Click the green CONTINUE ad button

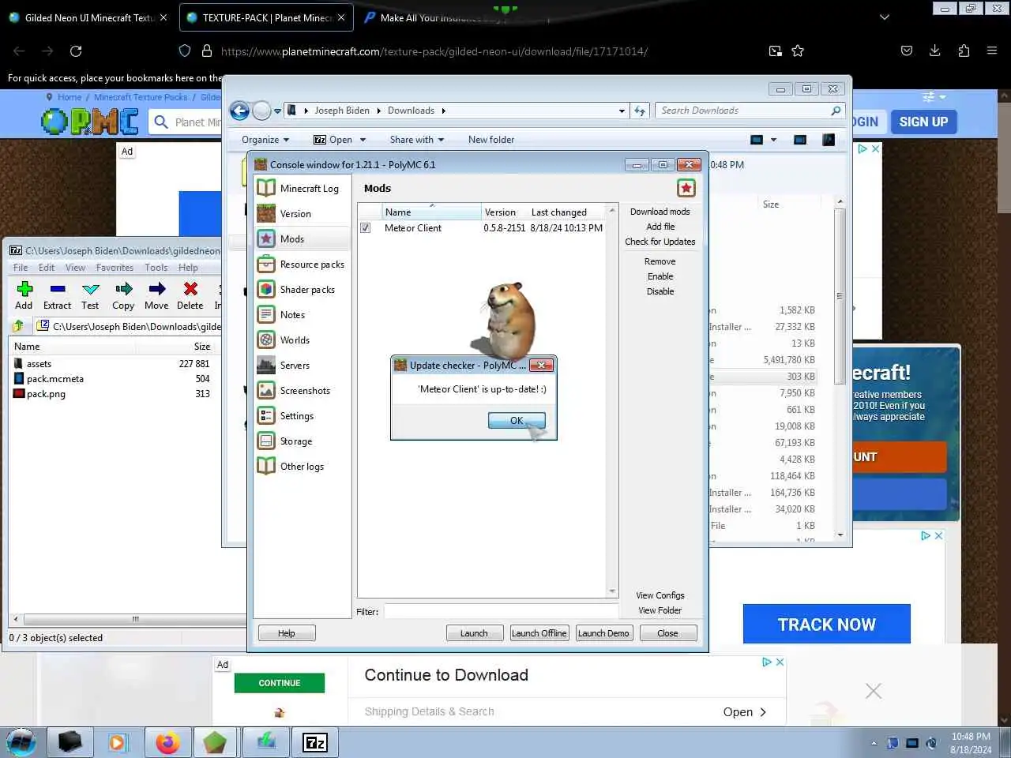point(280,683)
